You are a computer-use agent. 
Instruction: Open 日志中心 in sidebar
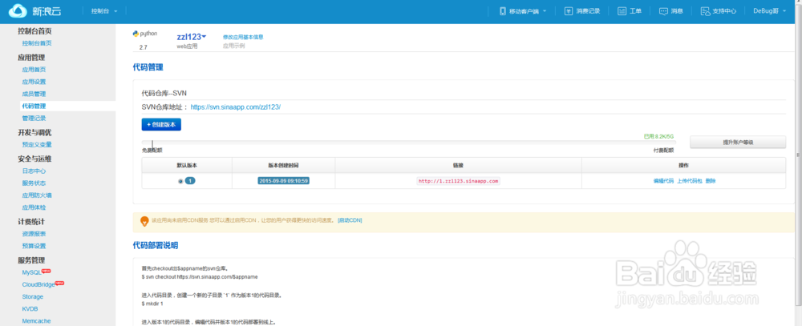point(34,171)
